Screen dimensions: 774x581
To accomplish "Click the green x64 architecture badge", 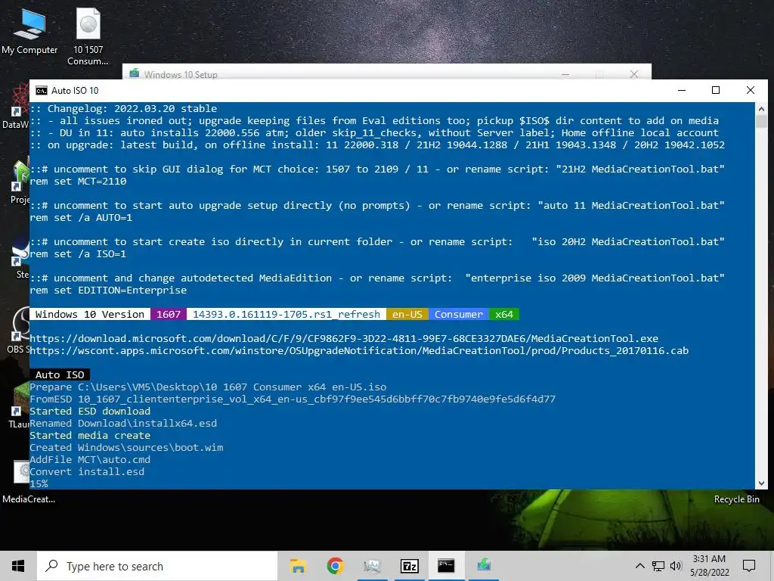I will coord(504,314).
